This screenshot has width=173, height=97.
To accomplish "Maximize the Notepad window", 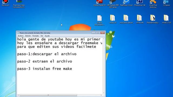I will tap(98, 33).
